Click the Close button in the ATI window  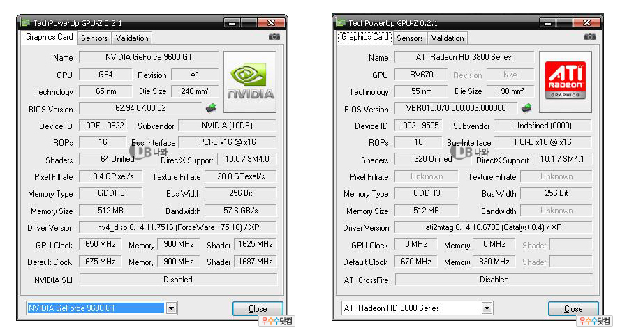[573, 309]
